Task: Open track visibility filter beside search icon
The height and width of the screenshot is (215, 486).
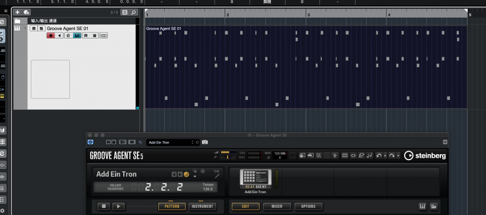Action: tap(125, 12)
